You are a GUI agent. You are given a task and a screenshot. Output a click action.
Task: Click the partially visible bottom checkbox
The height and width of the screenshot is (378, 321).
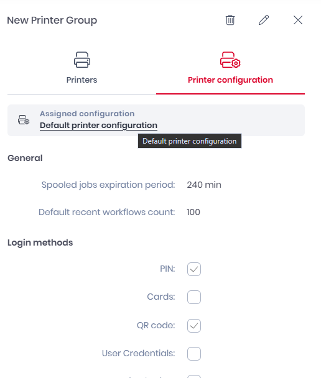pos(194,376)
